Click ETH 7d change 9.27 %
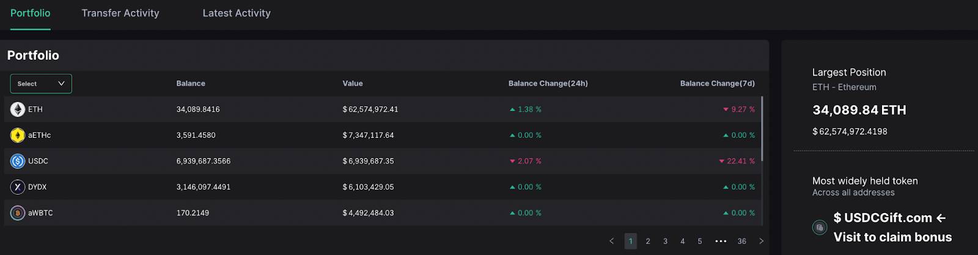The width and height of the screenshot is (978, 255). coord(743,110)
